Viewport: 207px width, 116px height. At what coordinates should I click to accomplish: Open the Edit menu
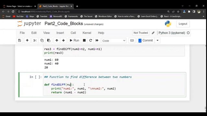tap(34, 33)
